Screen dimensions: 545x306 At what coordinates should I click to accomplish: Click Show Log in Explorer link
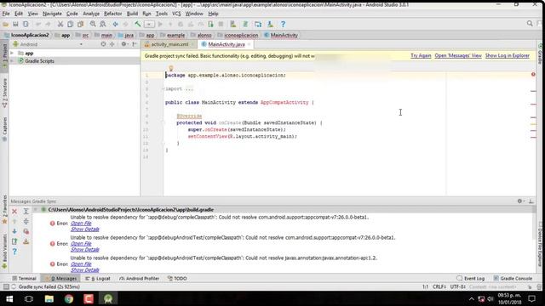point(508,55)
